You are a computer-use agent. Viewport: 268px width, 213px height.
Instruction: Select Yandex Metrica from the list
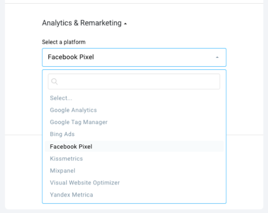[x=71, y=195]
